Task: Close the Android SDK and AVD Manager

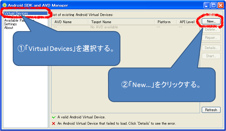Action: (221, 5)
